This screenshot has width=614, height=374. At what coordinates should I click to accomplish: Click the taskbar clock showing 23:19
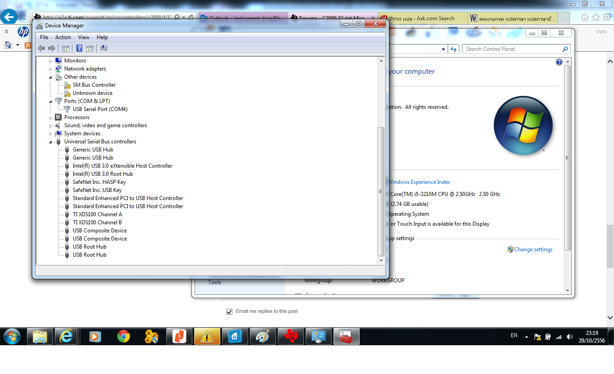[592, 333]
